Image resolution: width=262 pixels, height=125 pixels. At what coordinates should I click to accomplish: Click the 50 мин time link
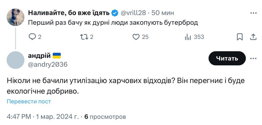tap(163, 13)
